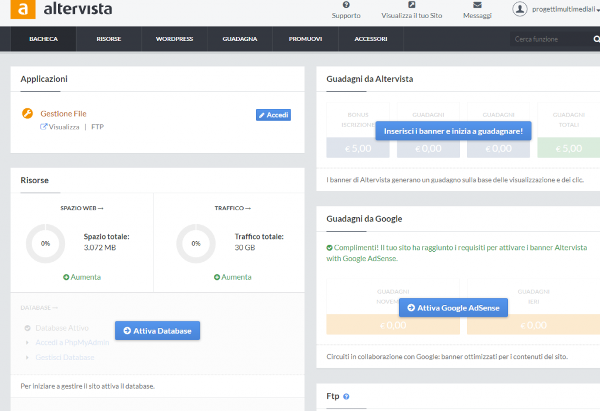Click Inserisci i banner e inizia a guadagnare
The image size is (600, 411).
pyautogui.click(x=453, y=131)
